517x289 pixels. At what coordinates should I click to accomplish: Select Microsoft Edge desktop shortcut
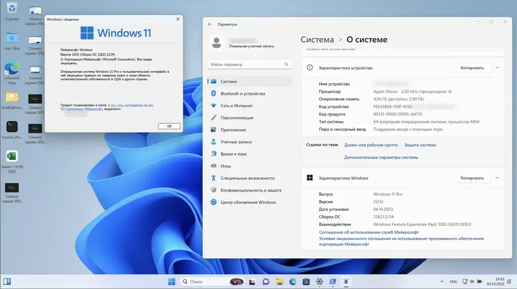[12, 72]
